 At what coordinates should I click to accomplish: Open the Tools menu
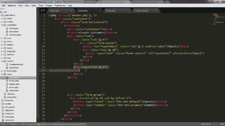pos(41,6)
